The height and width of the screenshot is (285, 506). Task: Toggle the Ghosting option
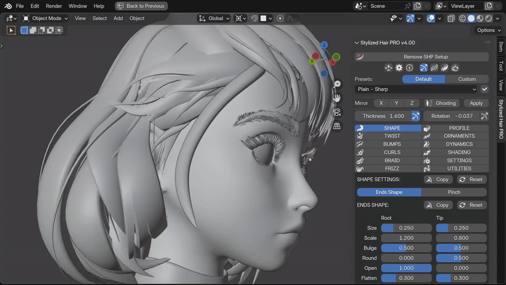(441, 103)
